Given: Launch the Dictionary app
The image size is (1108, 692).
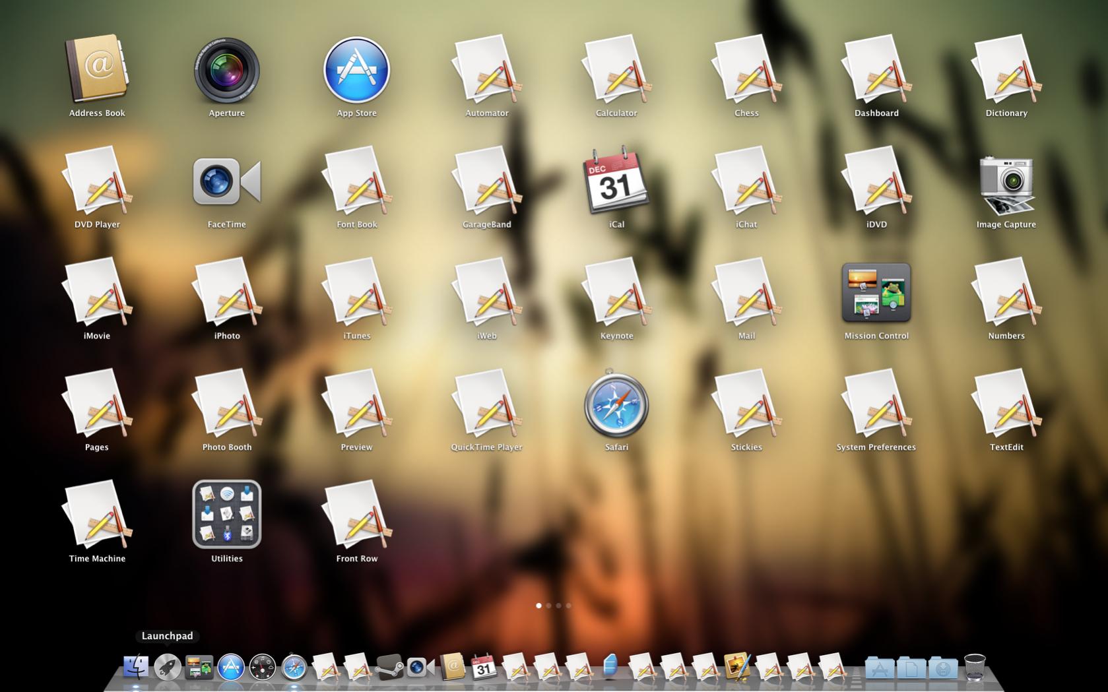Looking at the screenshot, I should (x=1006, y=70).
